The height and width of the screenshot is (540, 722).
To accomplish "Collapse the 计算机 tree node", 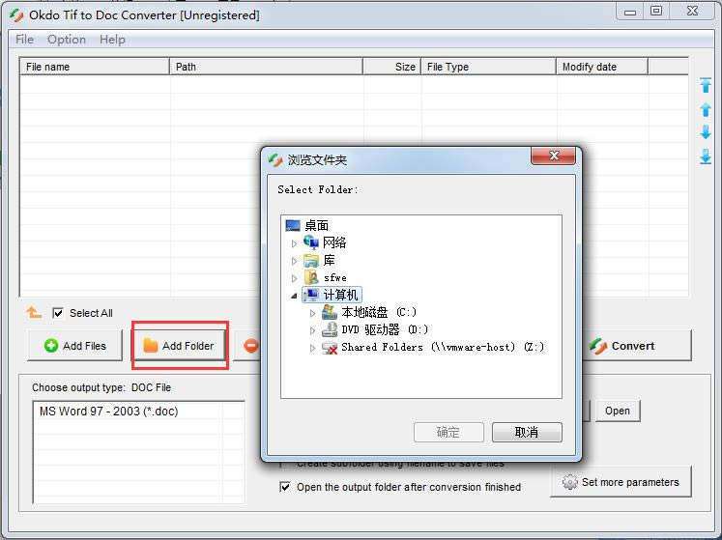I will [x=294, y=296].
